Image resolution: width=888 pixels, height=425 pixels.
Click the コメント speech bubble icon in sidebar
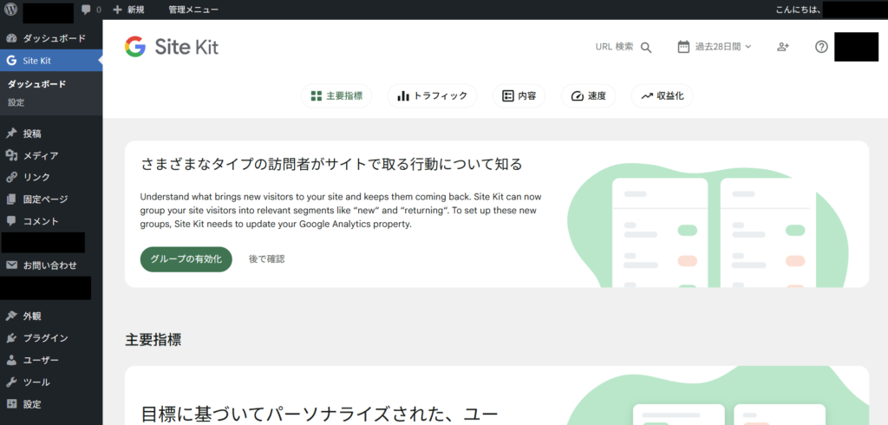[x=11, y=221]
